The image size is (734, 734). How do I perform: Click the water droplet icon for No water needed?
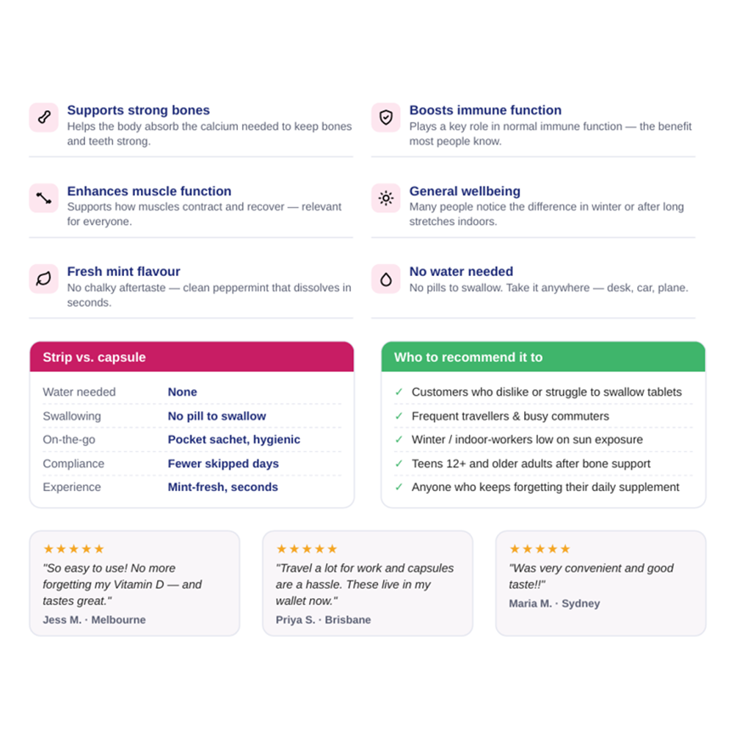coord(386,279)
